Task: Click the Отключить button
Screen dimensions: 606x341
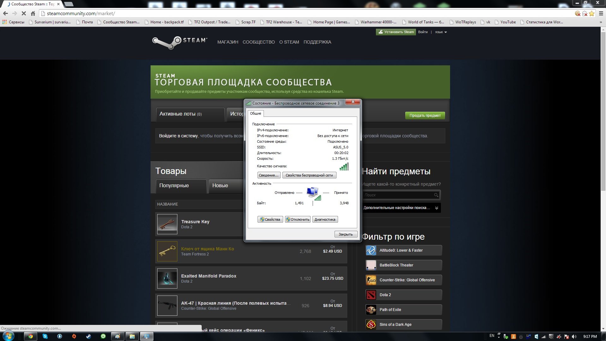Action: coord(298,219)
